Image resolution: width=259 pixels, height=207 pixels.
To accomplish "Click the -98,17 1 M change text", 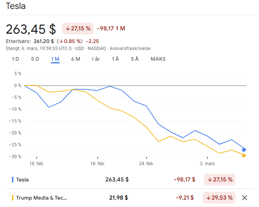I will point(111,29).
